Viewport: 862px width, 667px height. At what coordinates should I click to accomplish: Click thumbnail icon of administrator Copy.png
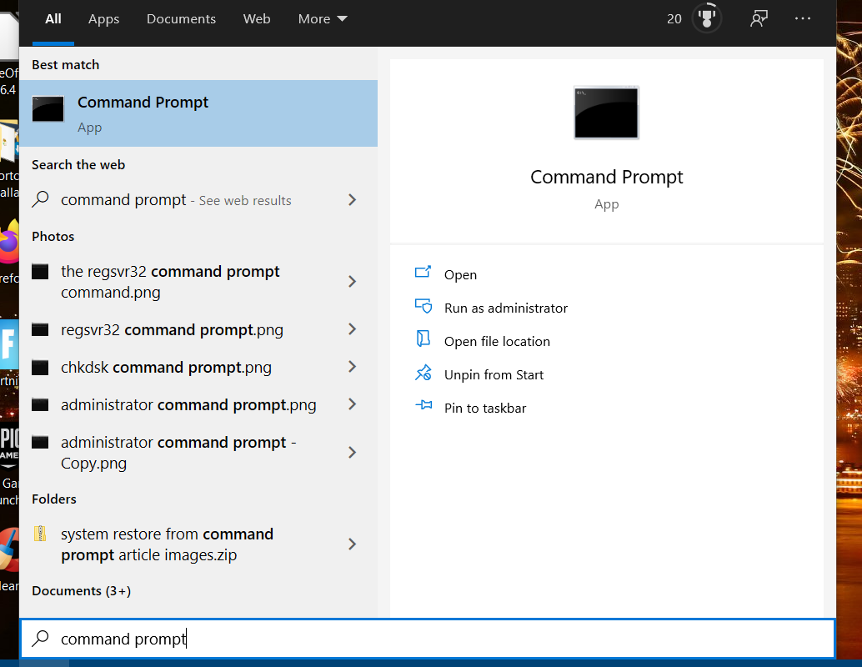(x=40, y=442)
